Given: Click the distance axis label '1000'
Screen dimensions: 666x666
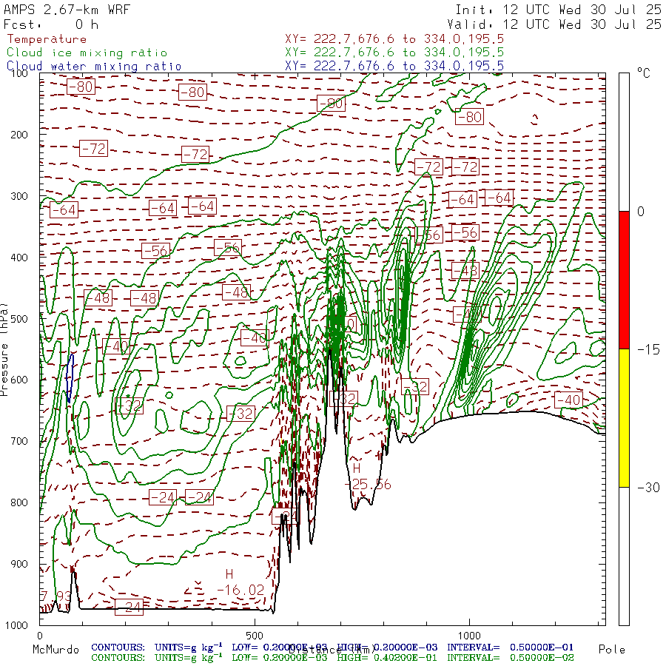Looking at the screenshot, I should point(469,636).
